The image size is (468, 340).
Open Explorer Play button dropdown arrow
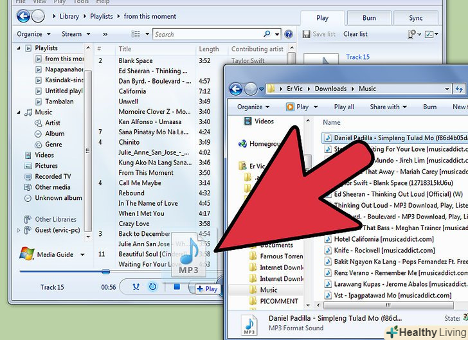316,107
